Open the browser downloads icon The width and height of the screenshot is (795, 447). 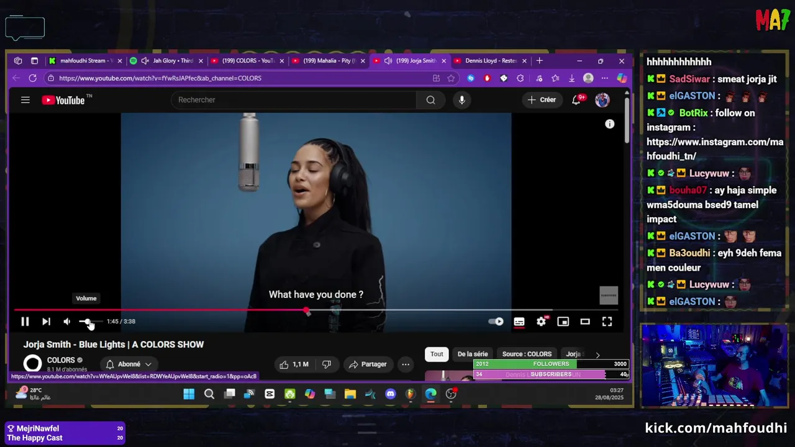571,78
